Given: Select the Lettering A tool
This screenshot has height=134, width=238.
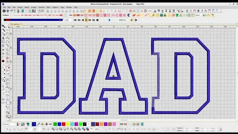Looking at the screenshot, I should (x=3, y=38).
